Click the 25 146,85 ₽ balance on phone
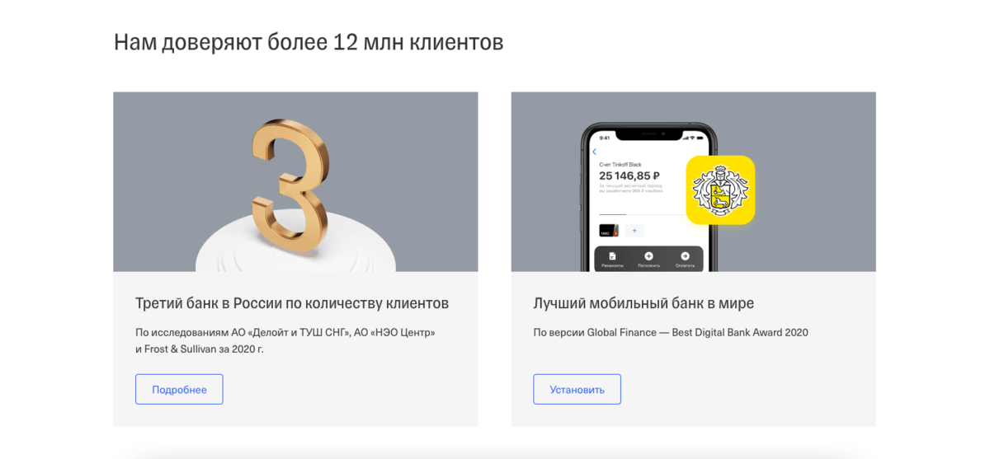The height and width of the screenshot is (459, 990). [629, 176]
